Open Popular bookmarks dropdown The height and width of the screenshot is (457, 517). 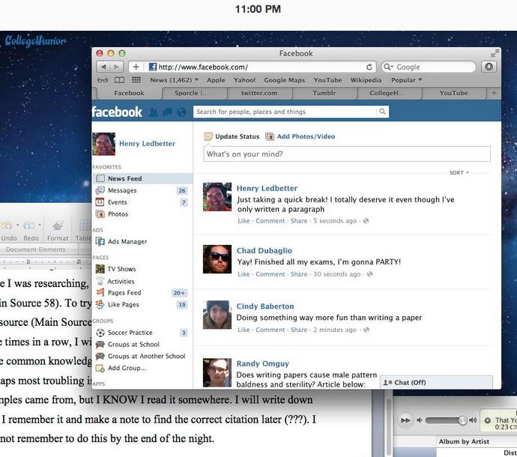coord(407,80)
